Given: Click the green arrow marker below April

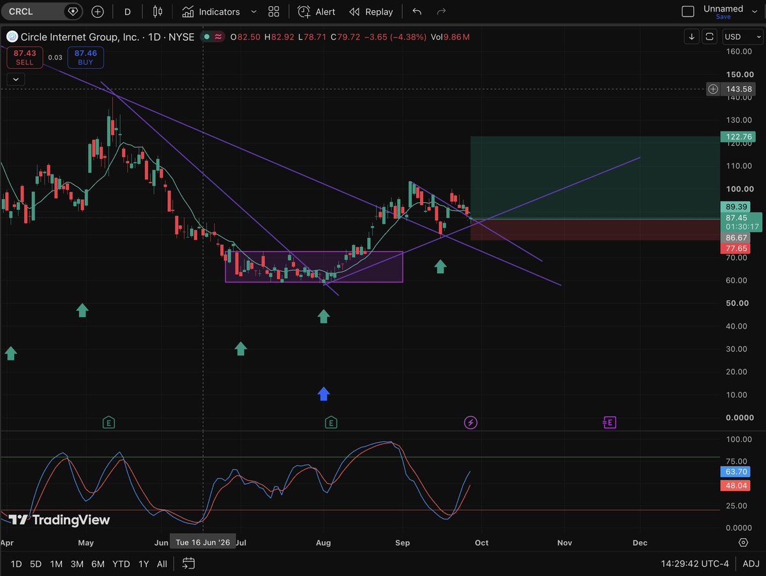Looking at the screenshot, I should tap(10, 353).
